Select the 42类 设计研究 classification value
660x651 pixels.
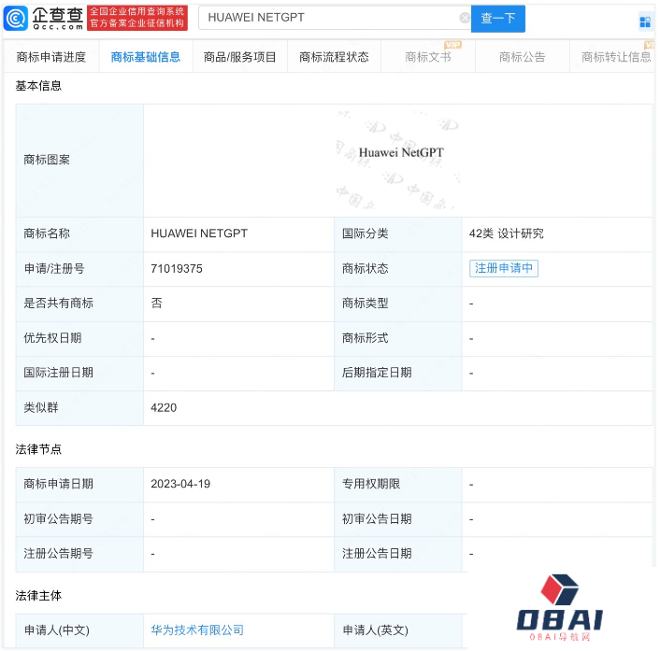(x=507, y=234)
